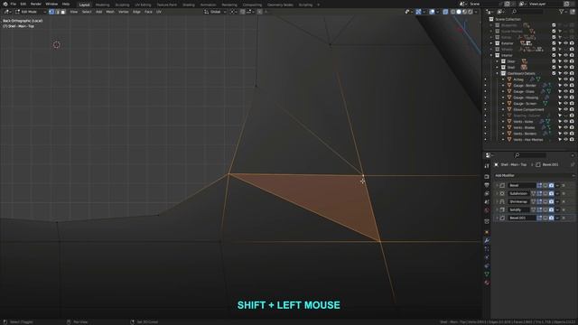Enable face select mode
578x325 pixels.
63,12
